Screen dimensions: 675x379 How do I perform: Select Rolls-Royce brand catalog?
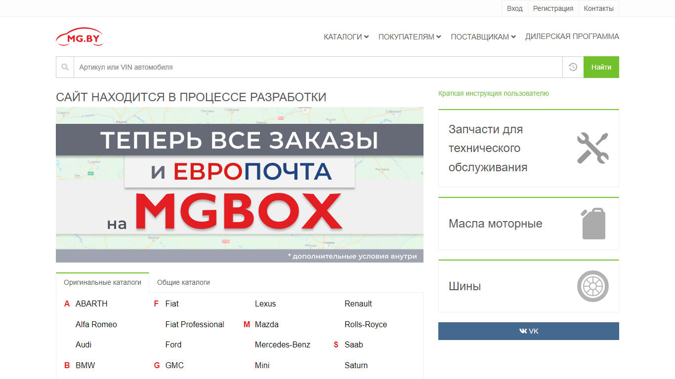tap(366, 325)
